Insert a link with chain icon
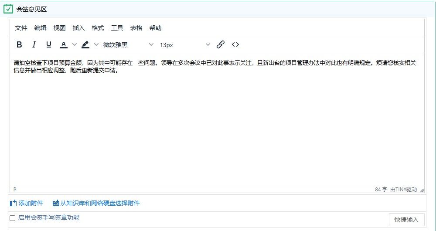Image resolution: width=436 pixels, height=231 pixels. tap(221, 44)
